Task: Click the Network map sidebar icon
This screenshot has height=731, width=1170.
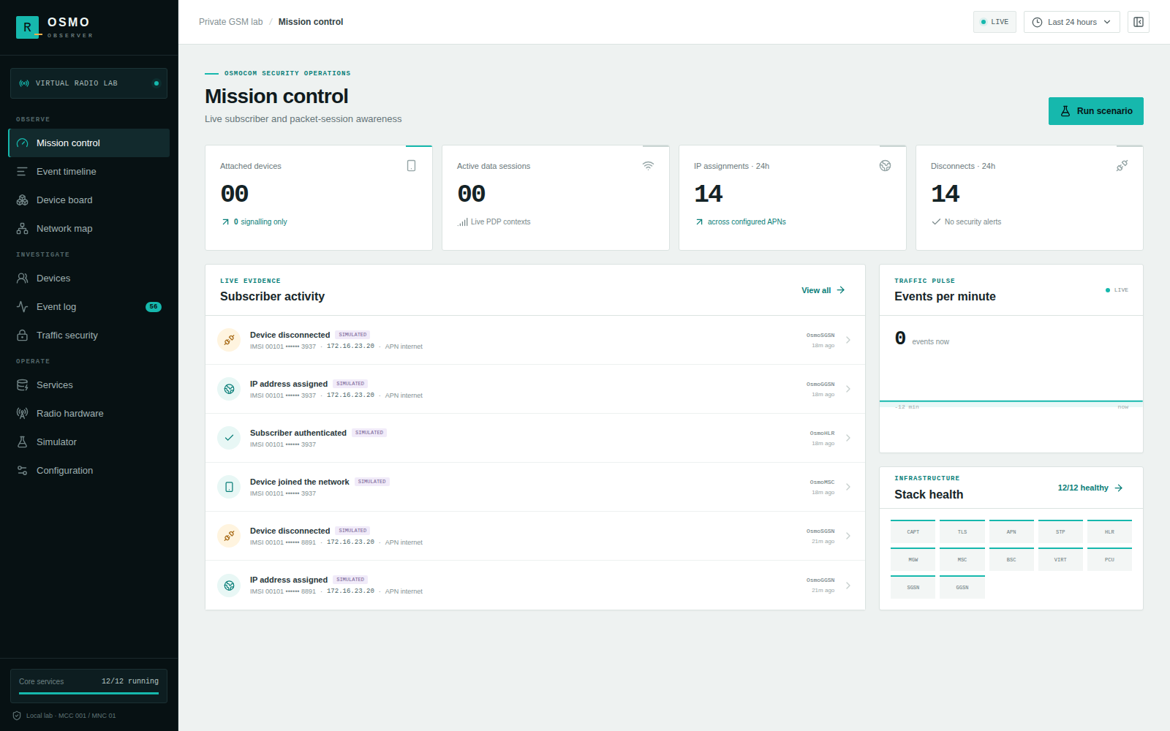Action: tap(23, 229)
